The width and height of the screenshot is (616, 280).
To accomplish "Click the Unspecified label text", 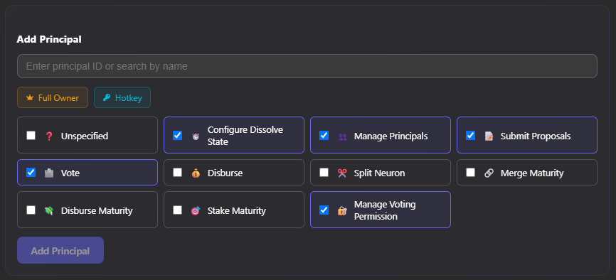I will [85, 136].
